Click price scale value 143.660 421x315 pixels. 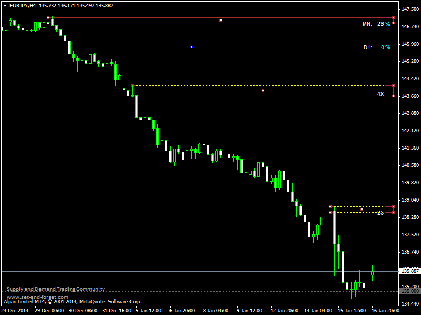410,96
